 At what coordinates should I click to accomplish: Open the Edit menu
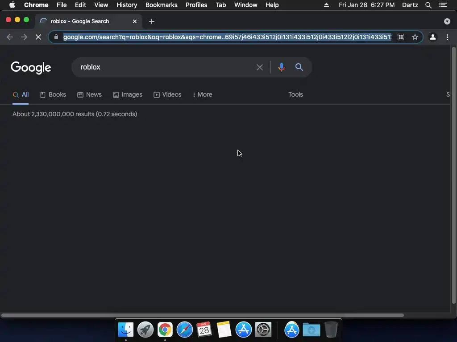(80, 5)
